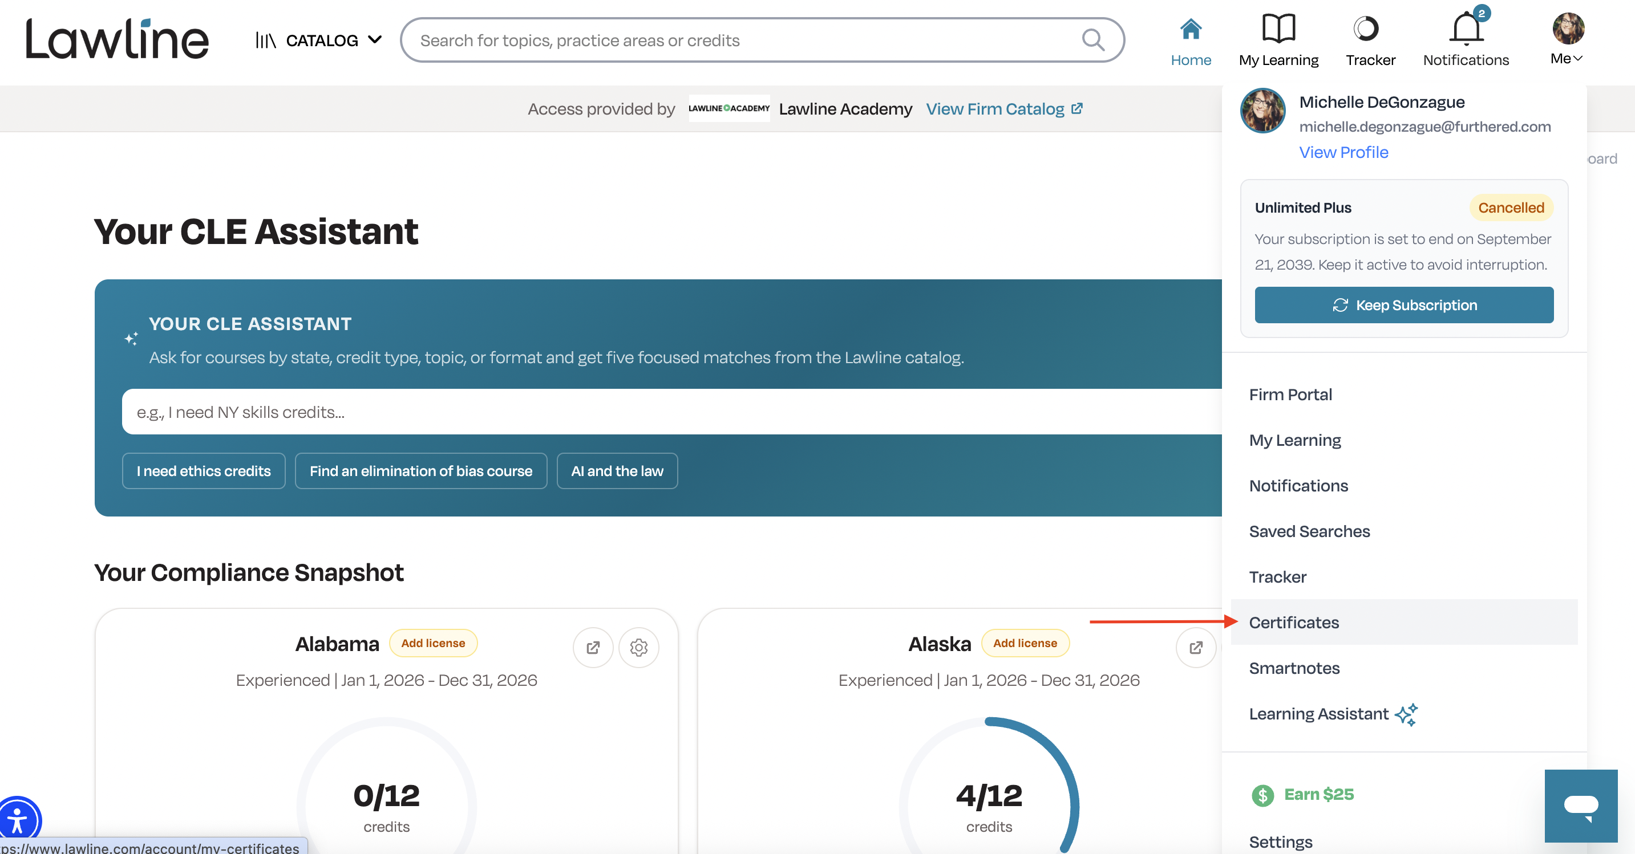Focus the CLE Assistant prompt field
The image size is (1635, 854).
671,412
